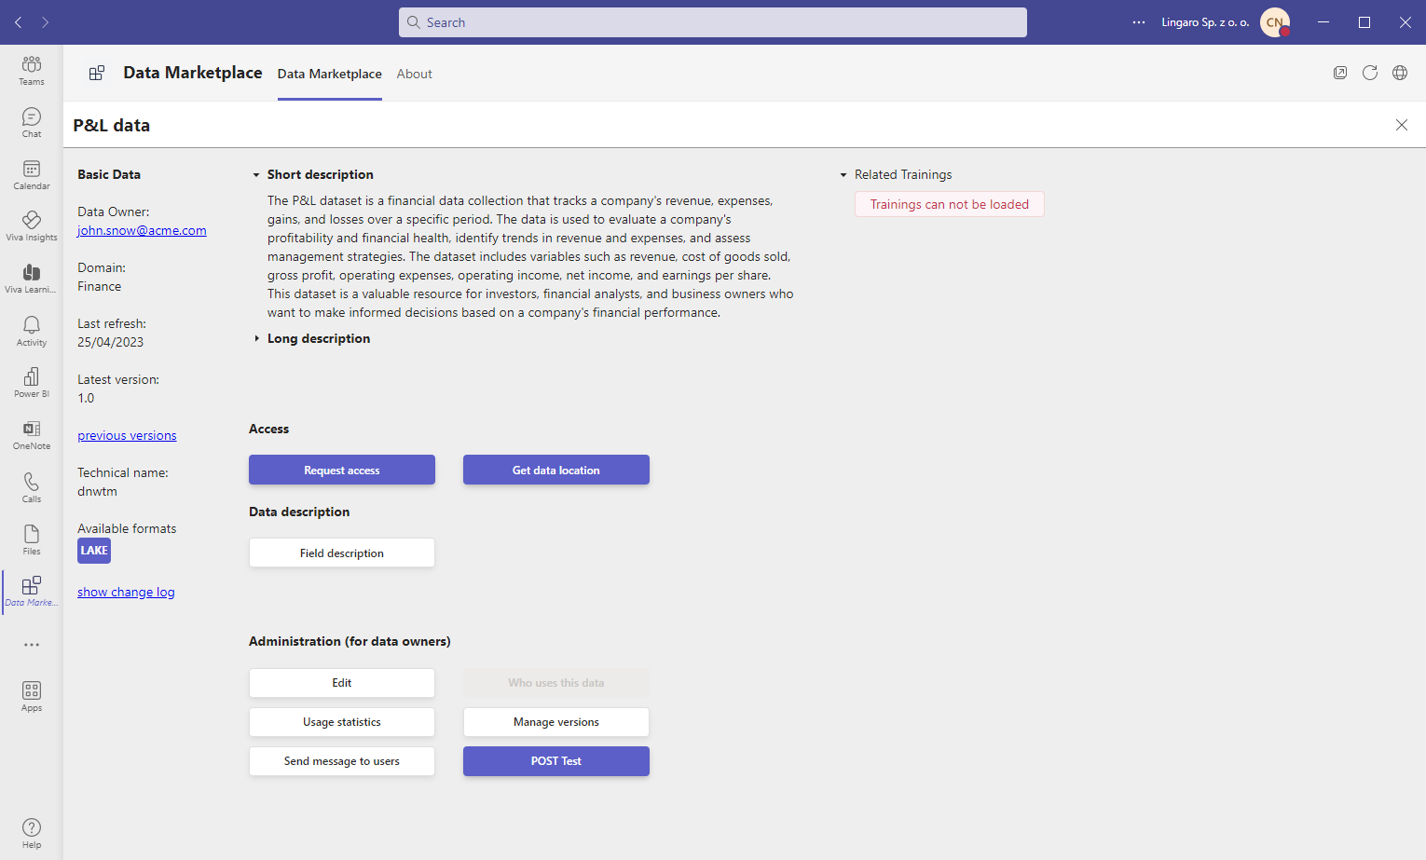Open Help in the sidebar
This screenshot has width=1426, height=860.
(x=32, y=834)
